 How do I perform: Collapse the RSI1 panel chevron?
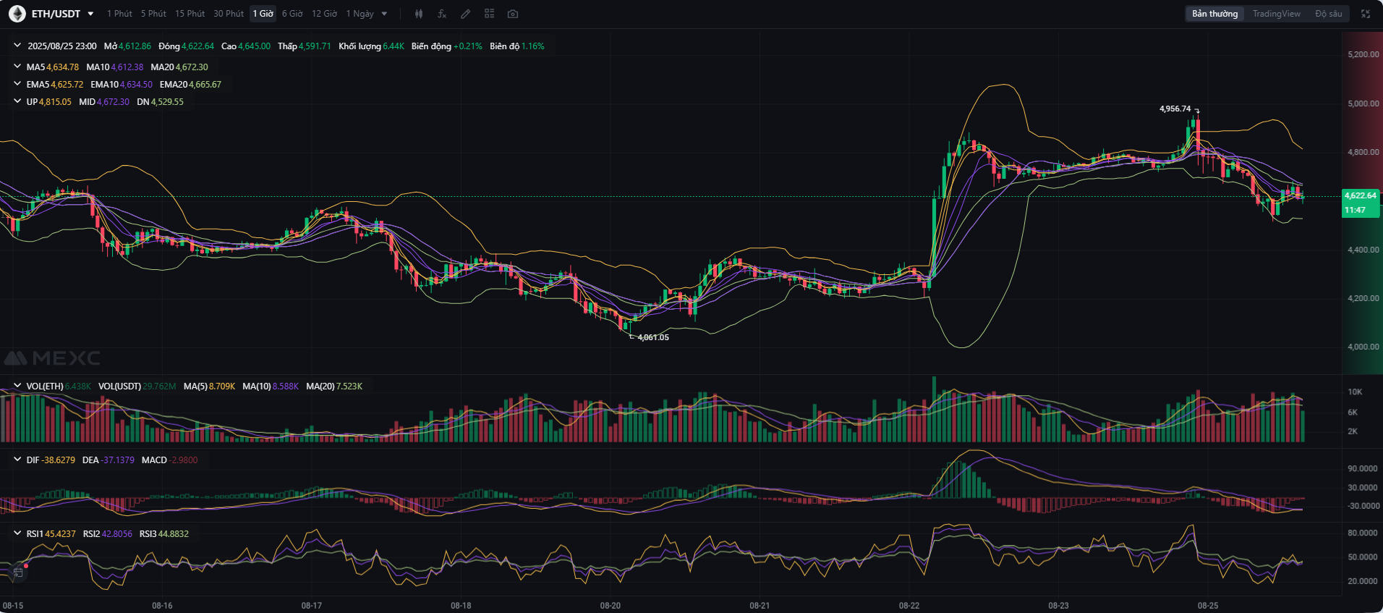pyautogui.click(x=17, y=533)
